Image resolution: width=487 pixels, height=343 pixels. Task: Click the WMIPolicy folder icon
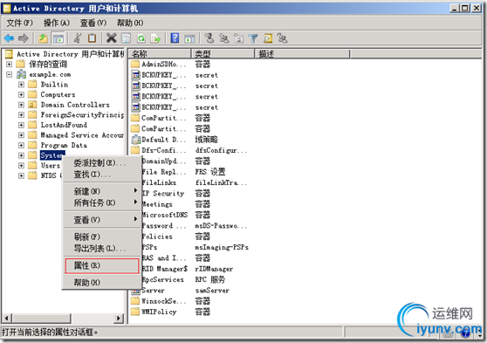point(135,312)
